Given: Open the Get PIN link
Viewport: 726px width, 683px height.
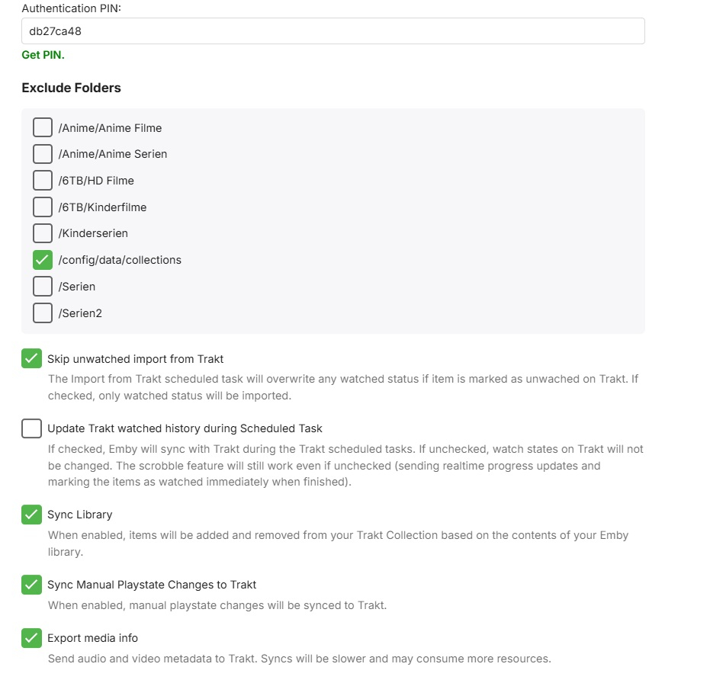Looking at the screenshot, I should click(43, 55).
